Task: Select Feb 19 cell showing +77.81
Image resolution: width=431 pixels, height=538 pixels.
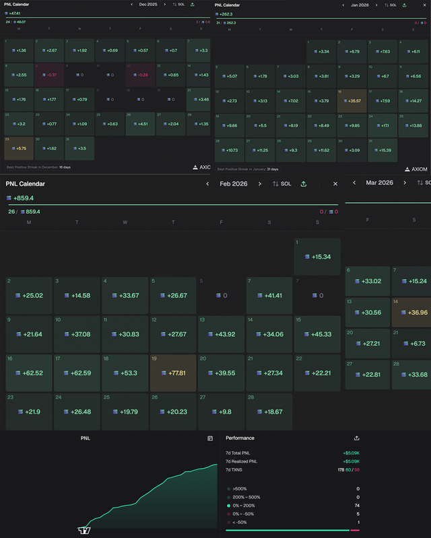Action: (x=173, y=373)
